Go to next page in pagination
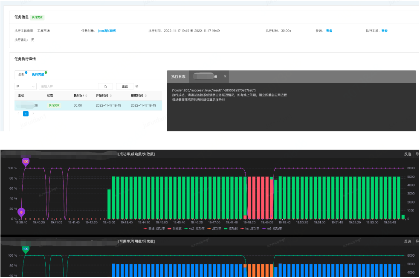 (33, 113)
